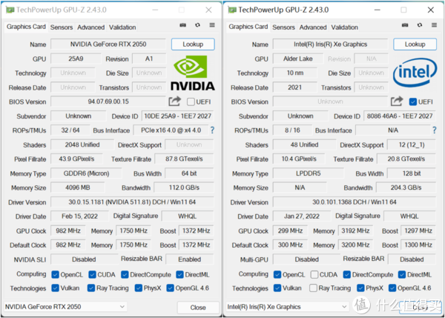Click 204.3 GB/s bandwidth value
Image resolution: width=445 pixels, height=318 pixels.
[406, 188]
